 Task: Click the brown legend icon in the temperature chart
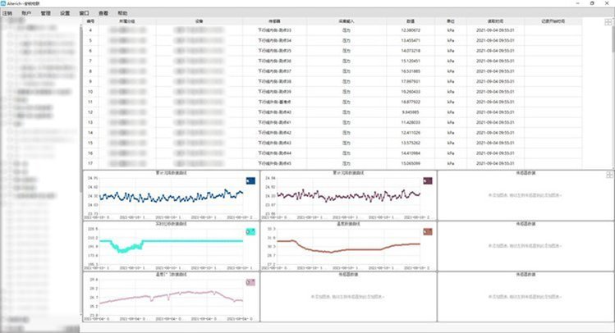[428, 230]
